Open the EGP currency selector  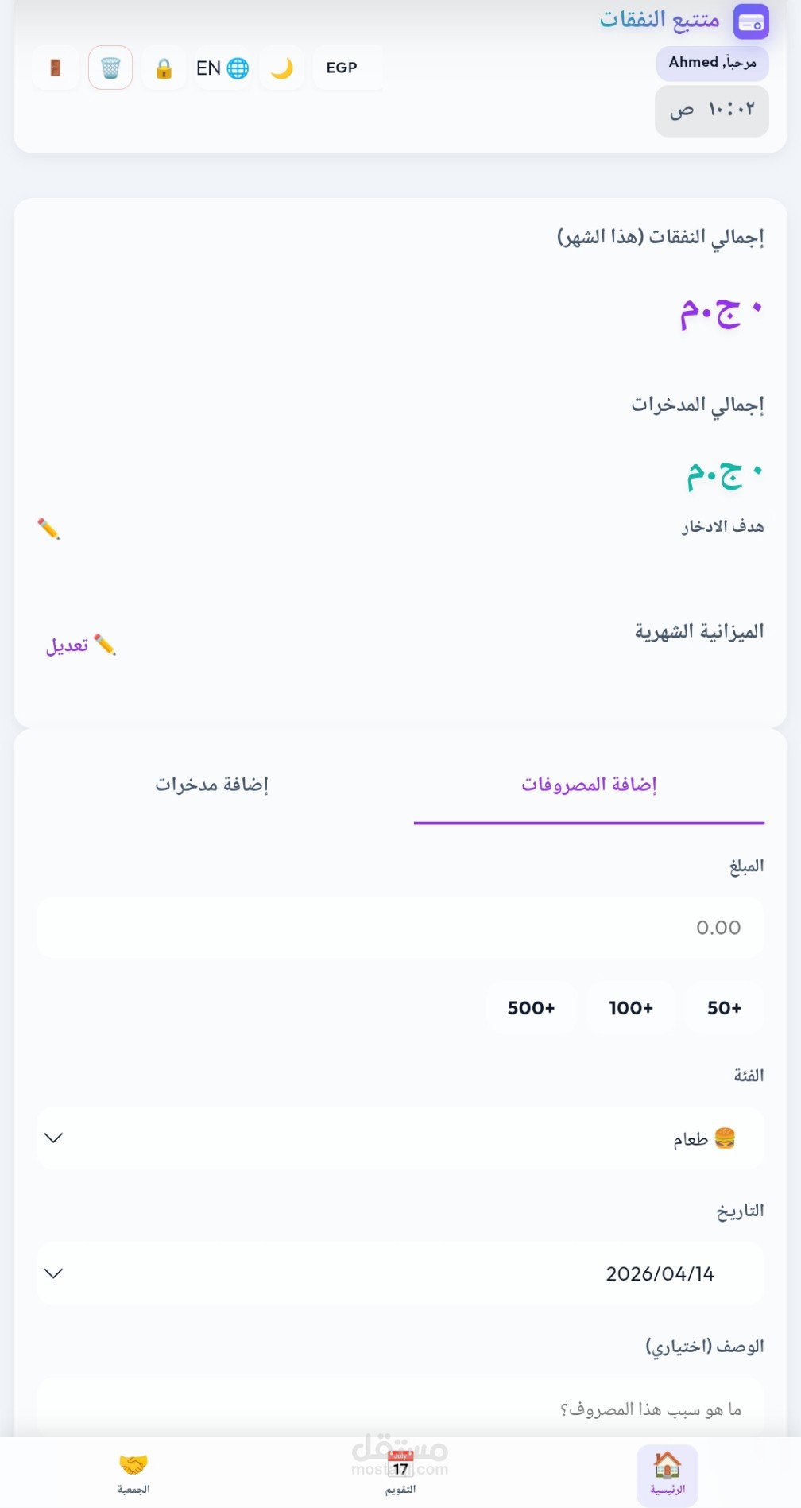[342, 68]
